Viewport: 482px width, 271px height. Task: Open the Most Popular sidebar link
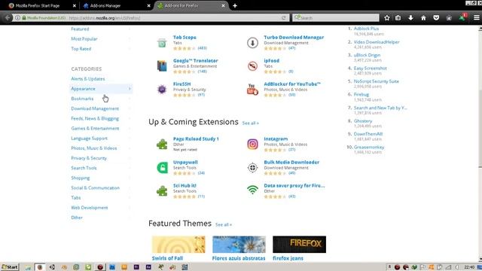(84, 38)
